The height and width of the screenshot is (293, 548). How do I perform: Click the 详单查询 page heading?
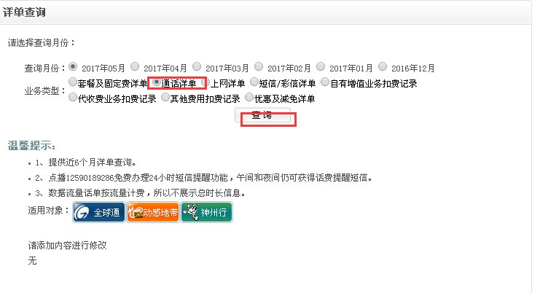pos(24,12)
